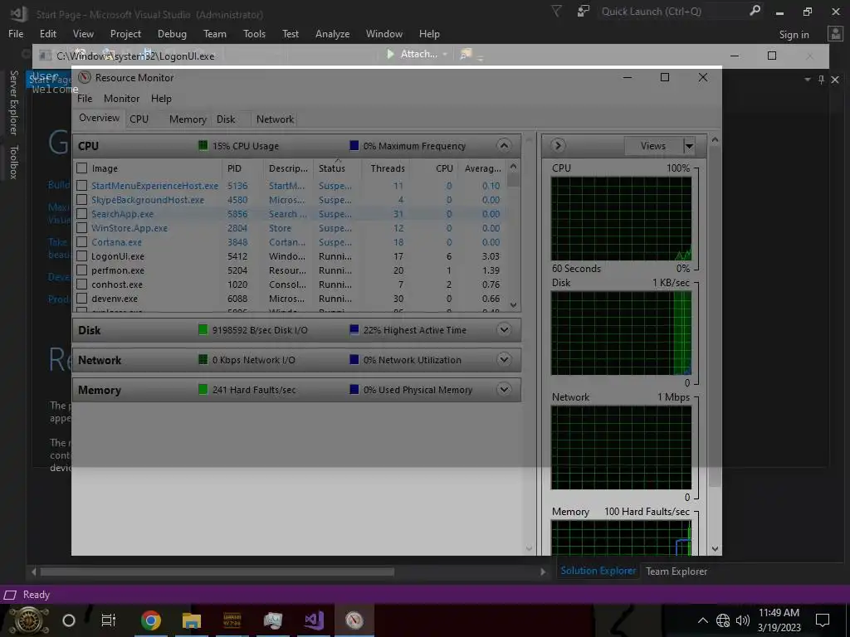Click the photo viewer taskbar icon
The image size is (850, 637).
272,620
